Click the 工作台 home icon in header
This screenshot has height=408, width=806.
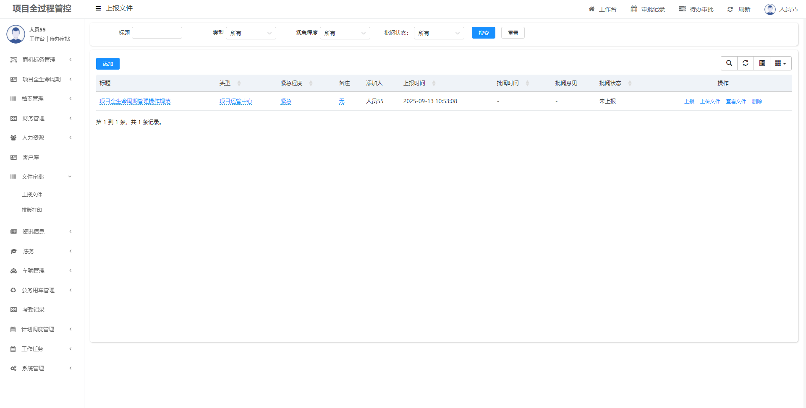591,9
